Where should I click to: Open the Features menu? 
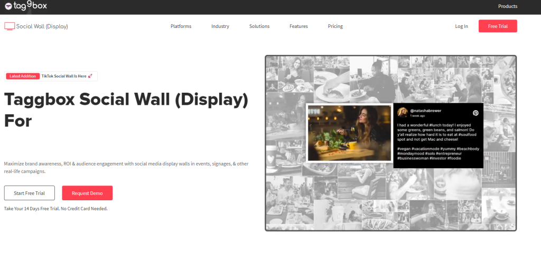pyautogui.click(x=299, y=26)
